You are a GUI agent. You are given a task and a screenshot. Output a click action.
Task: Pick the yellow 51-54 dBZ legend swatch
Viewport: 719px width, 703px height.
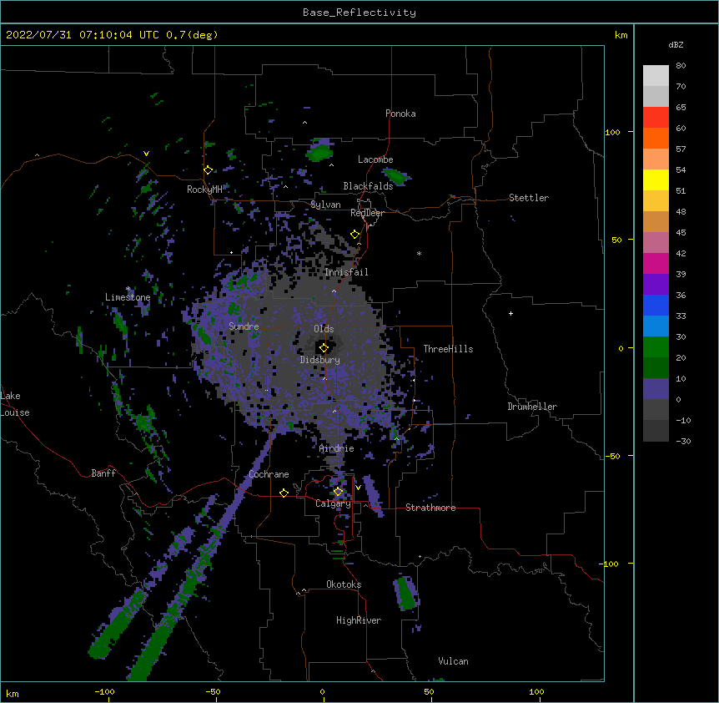656,180
